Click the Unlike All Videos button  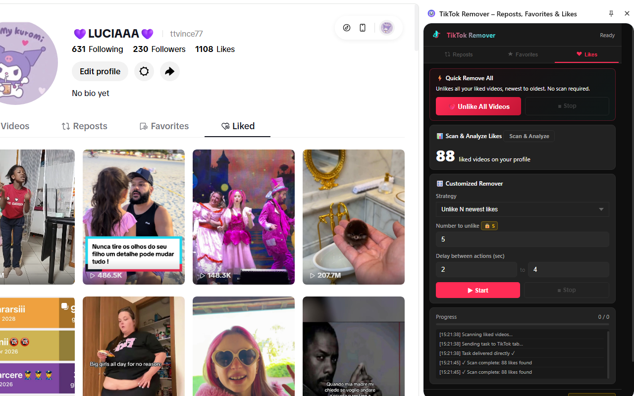(478, 106)
